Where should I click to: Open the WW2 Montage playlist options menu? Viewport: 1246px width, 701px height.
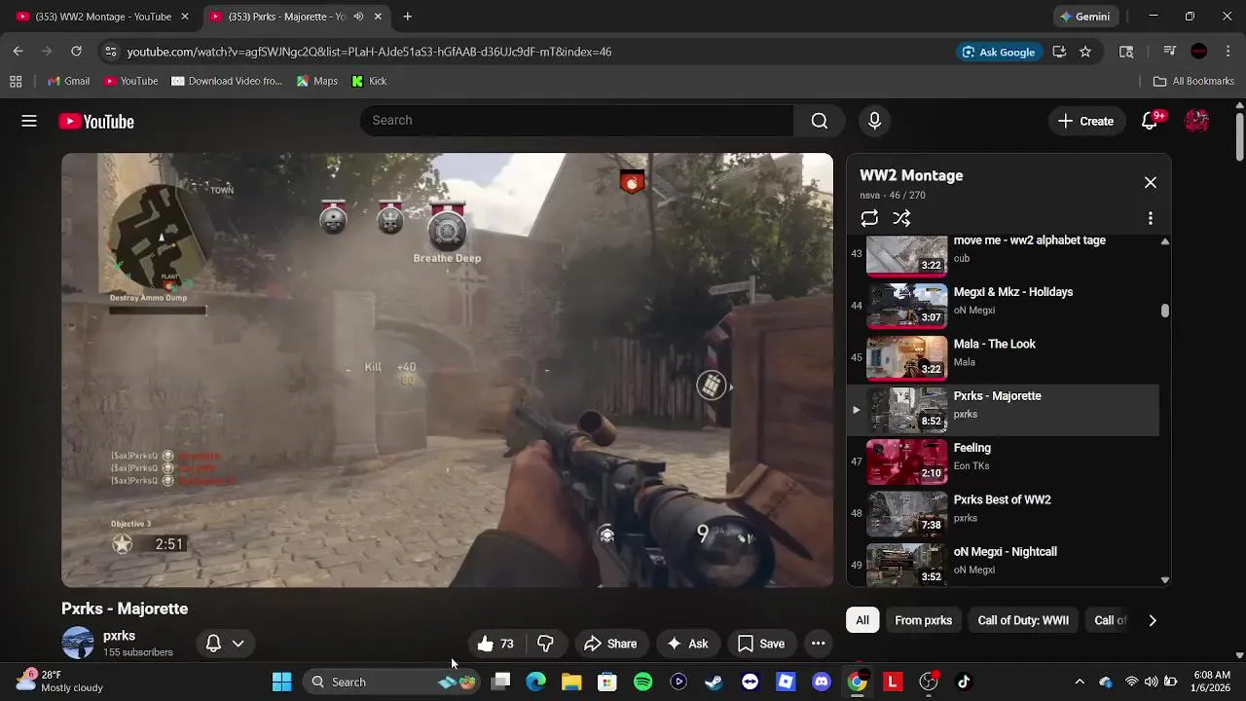coord(1151,218)
